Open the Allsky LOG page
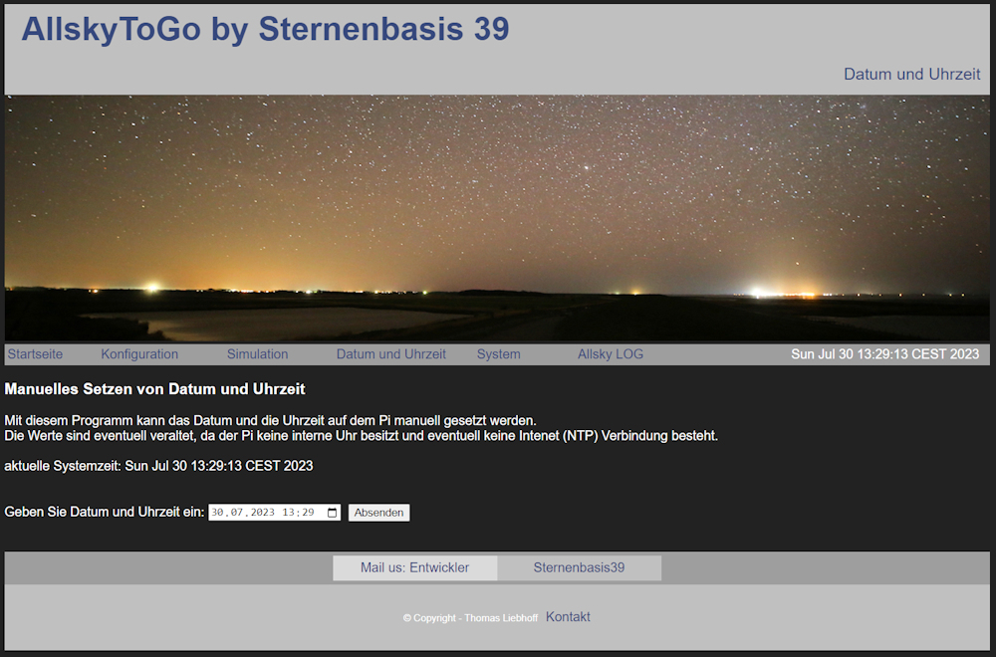996x657 pixels. click(x=611, y=354)
